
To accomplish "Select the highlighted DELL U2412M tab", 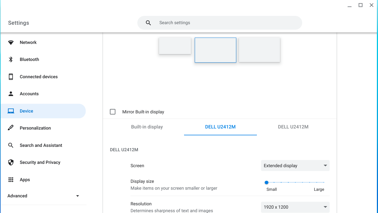I will [220, 127].
